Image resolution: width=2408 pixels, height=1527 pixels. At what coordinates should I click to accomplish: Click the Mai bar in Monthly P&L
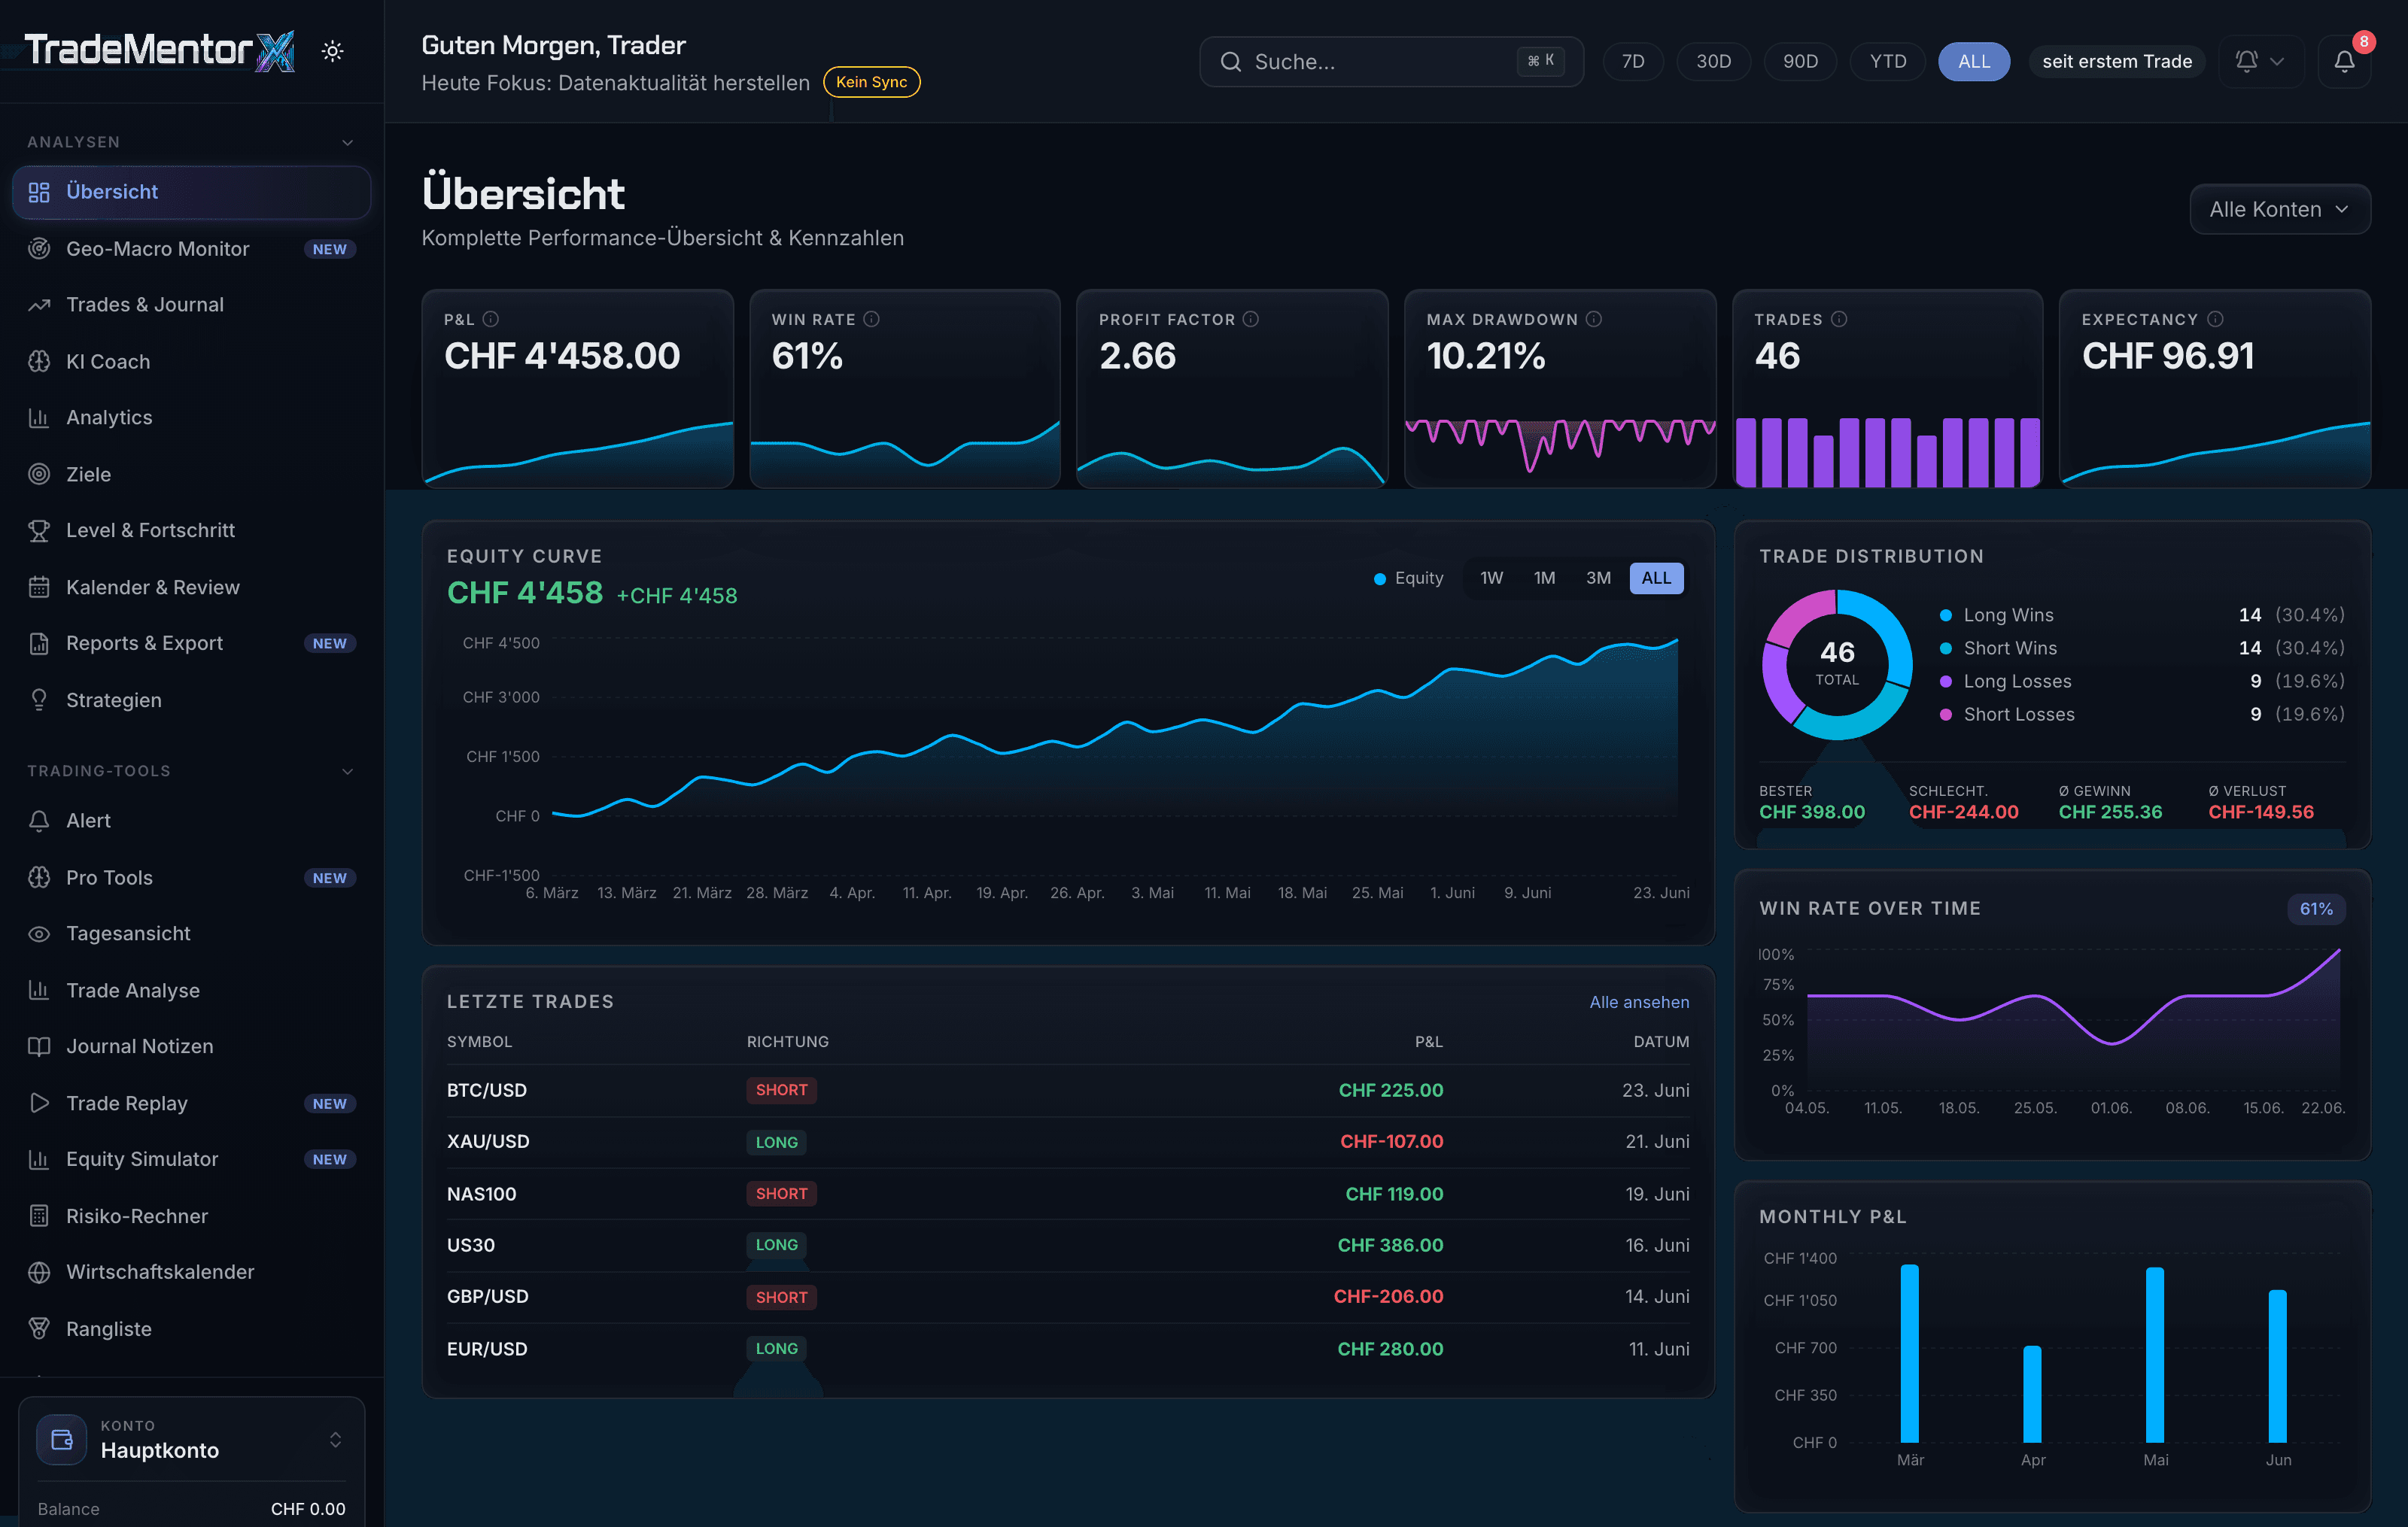tap(2155, 1355)
